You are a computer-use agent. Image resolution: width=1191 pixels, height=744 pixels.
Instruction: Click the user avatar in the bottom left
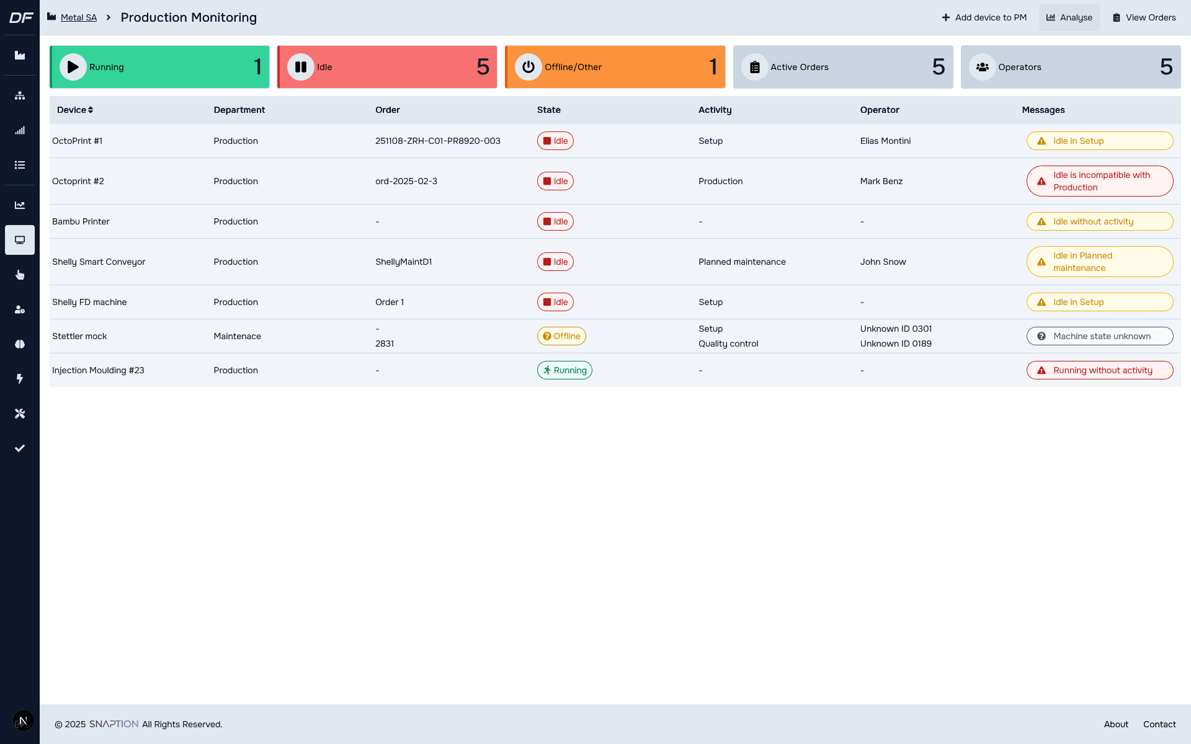[x=23, y=720]
